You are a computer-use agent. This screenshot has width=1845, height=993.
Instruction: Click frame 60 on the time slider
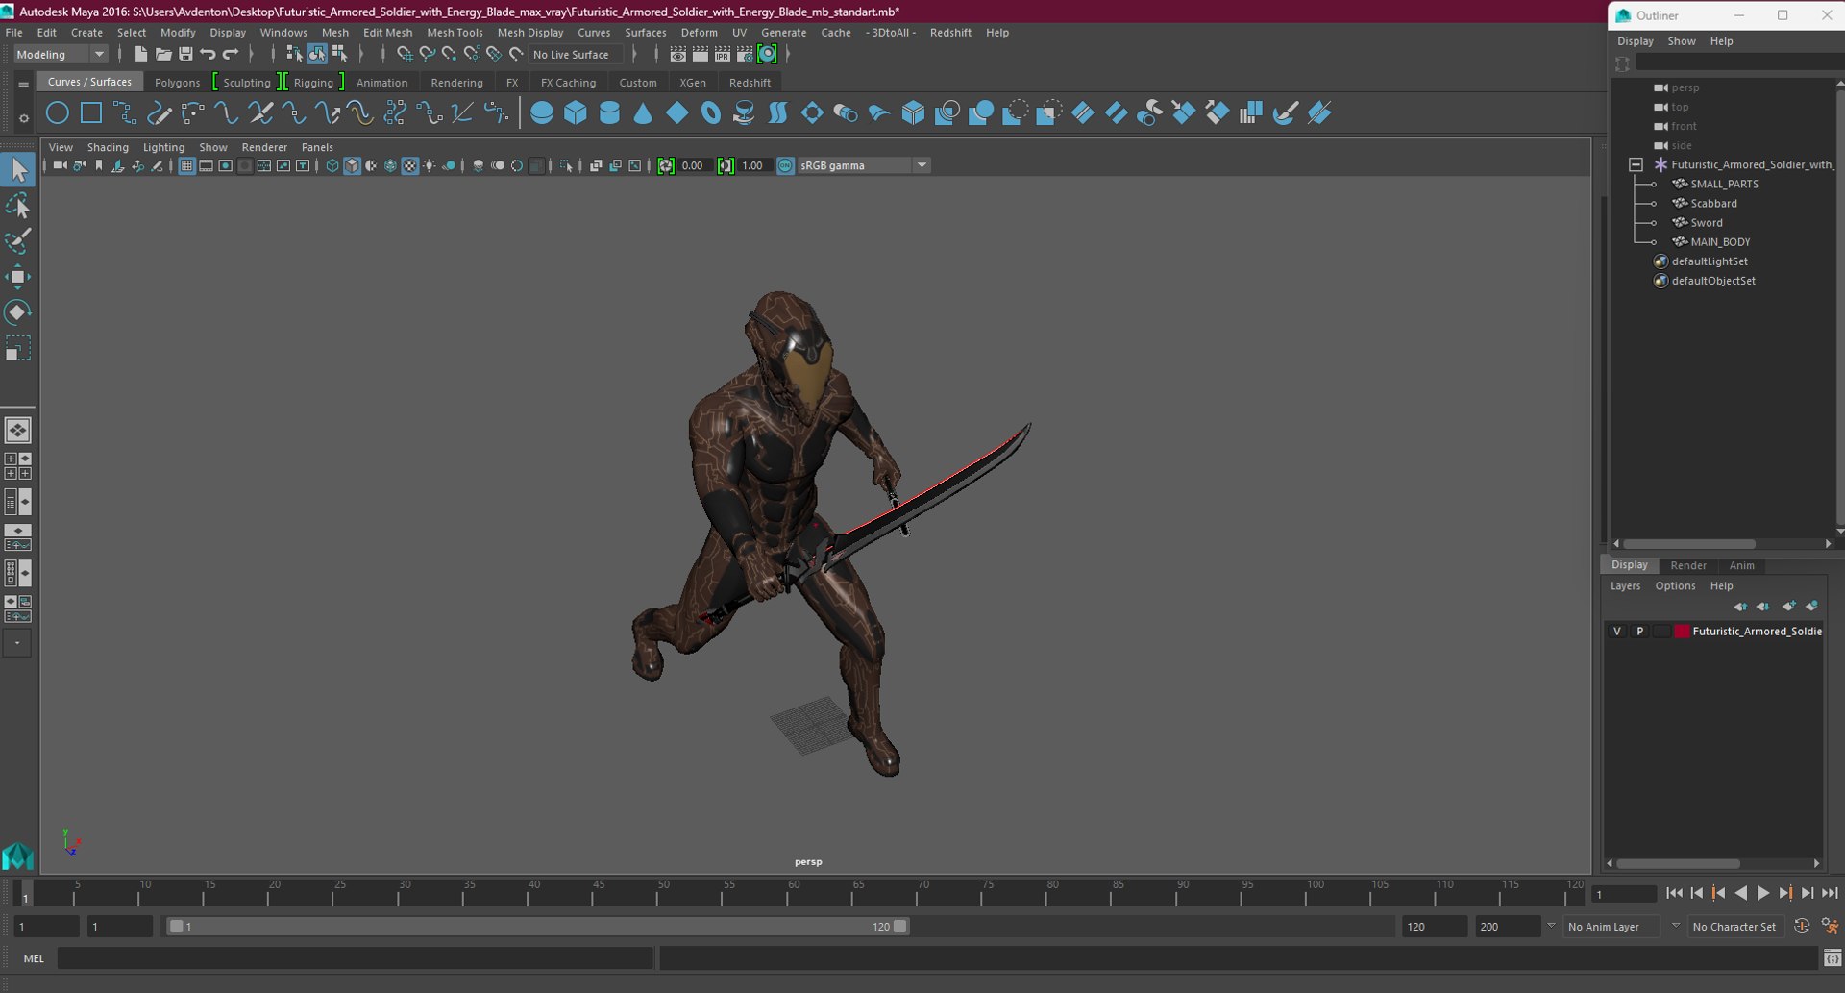click(794, 894)
